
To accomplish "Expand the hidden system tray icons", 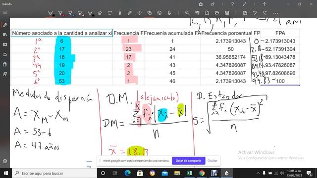I will [258, 173].
